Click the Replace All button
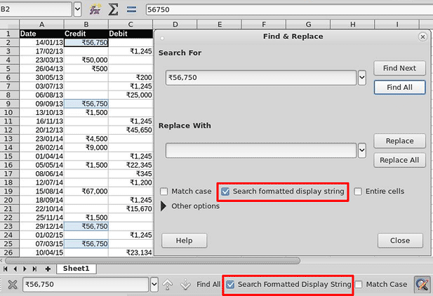 click(399, 160)
